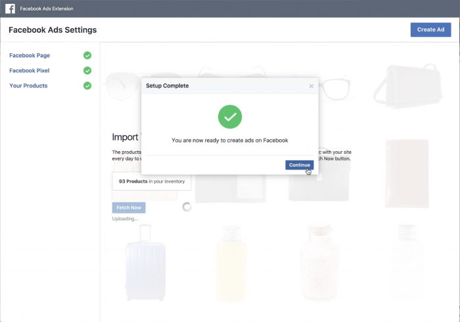The image size is (460, 322).
Task: Click the green check next to Facebook Pixel
Action: tap(87, 71)
